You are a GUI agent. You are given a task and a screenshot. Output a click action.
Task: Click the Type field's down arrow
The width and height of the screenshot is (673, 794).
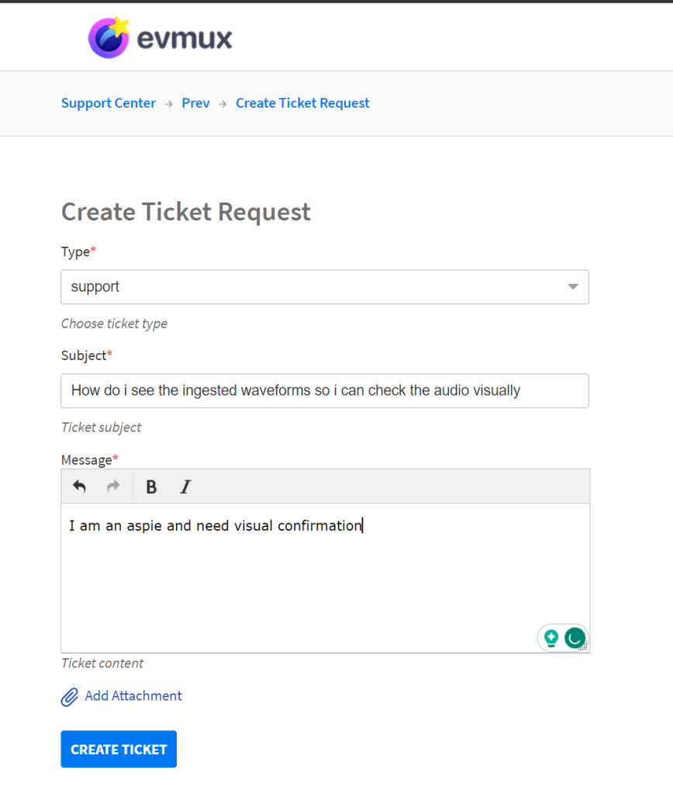tap(573, 287)
